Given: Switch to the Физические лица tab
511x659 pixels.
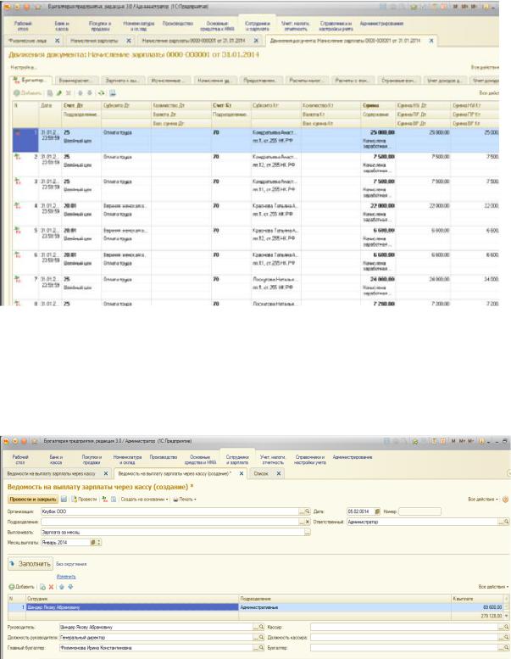Looking at the screenshot, I should pyautogui.click(x=27, y=41).
